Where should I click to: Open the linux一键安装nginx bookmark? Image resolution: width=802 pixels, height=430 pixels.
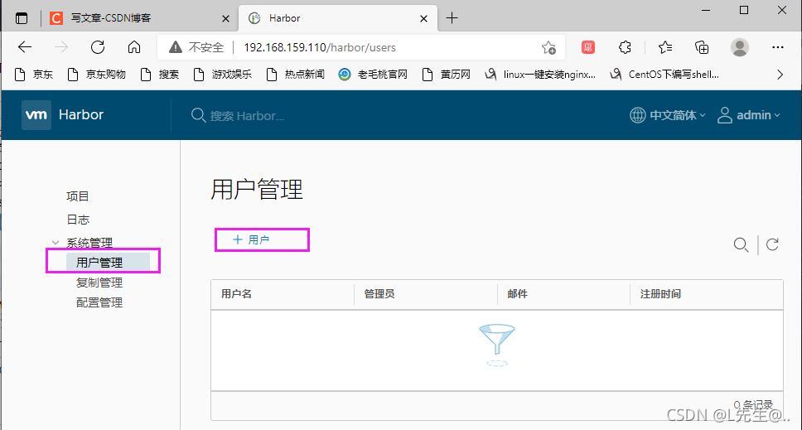click(540, 75)
